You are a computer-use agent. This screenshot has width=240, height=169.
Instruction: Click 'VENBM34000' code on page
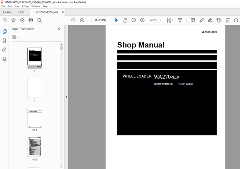click(x=209, y=32)
